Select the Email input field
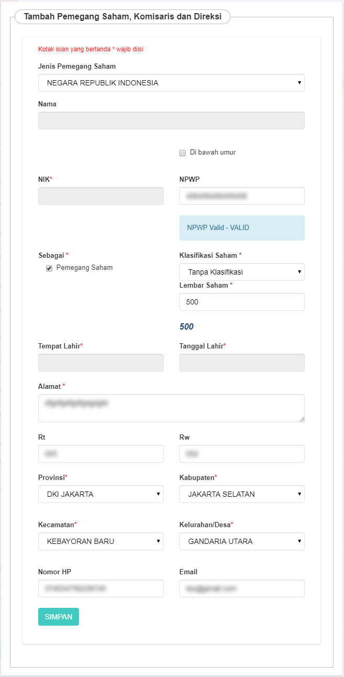The height and width of the screenshot is (677, 344). (x=242, y=588)
